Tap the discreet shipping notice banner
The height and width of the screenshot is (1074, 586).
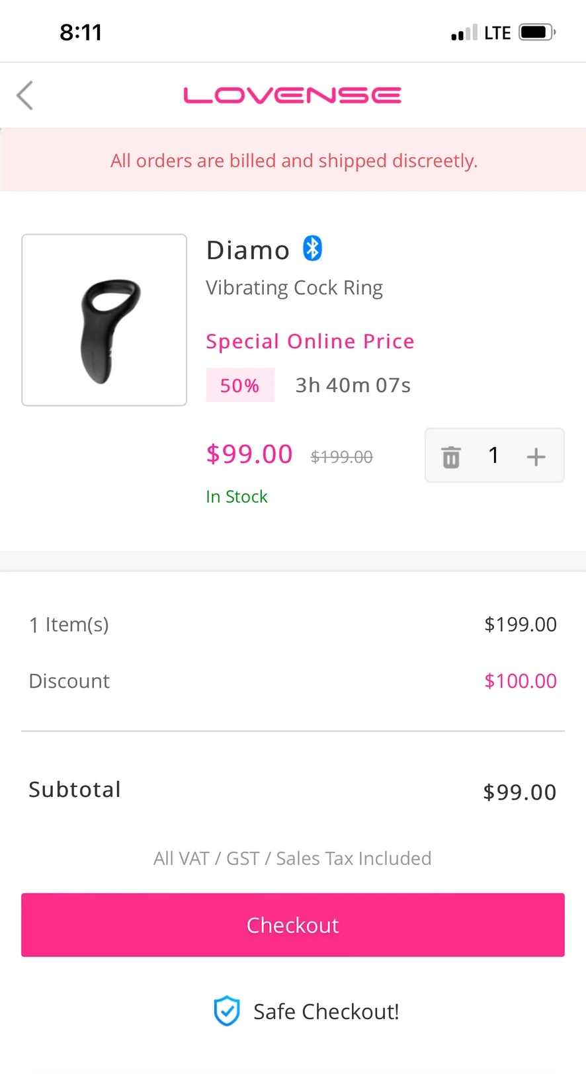pos(293,161)
